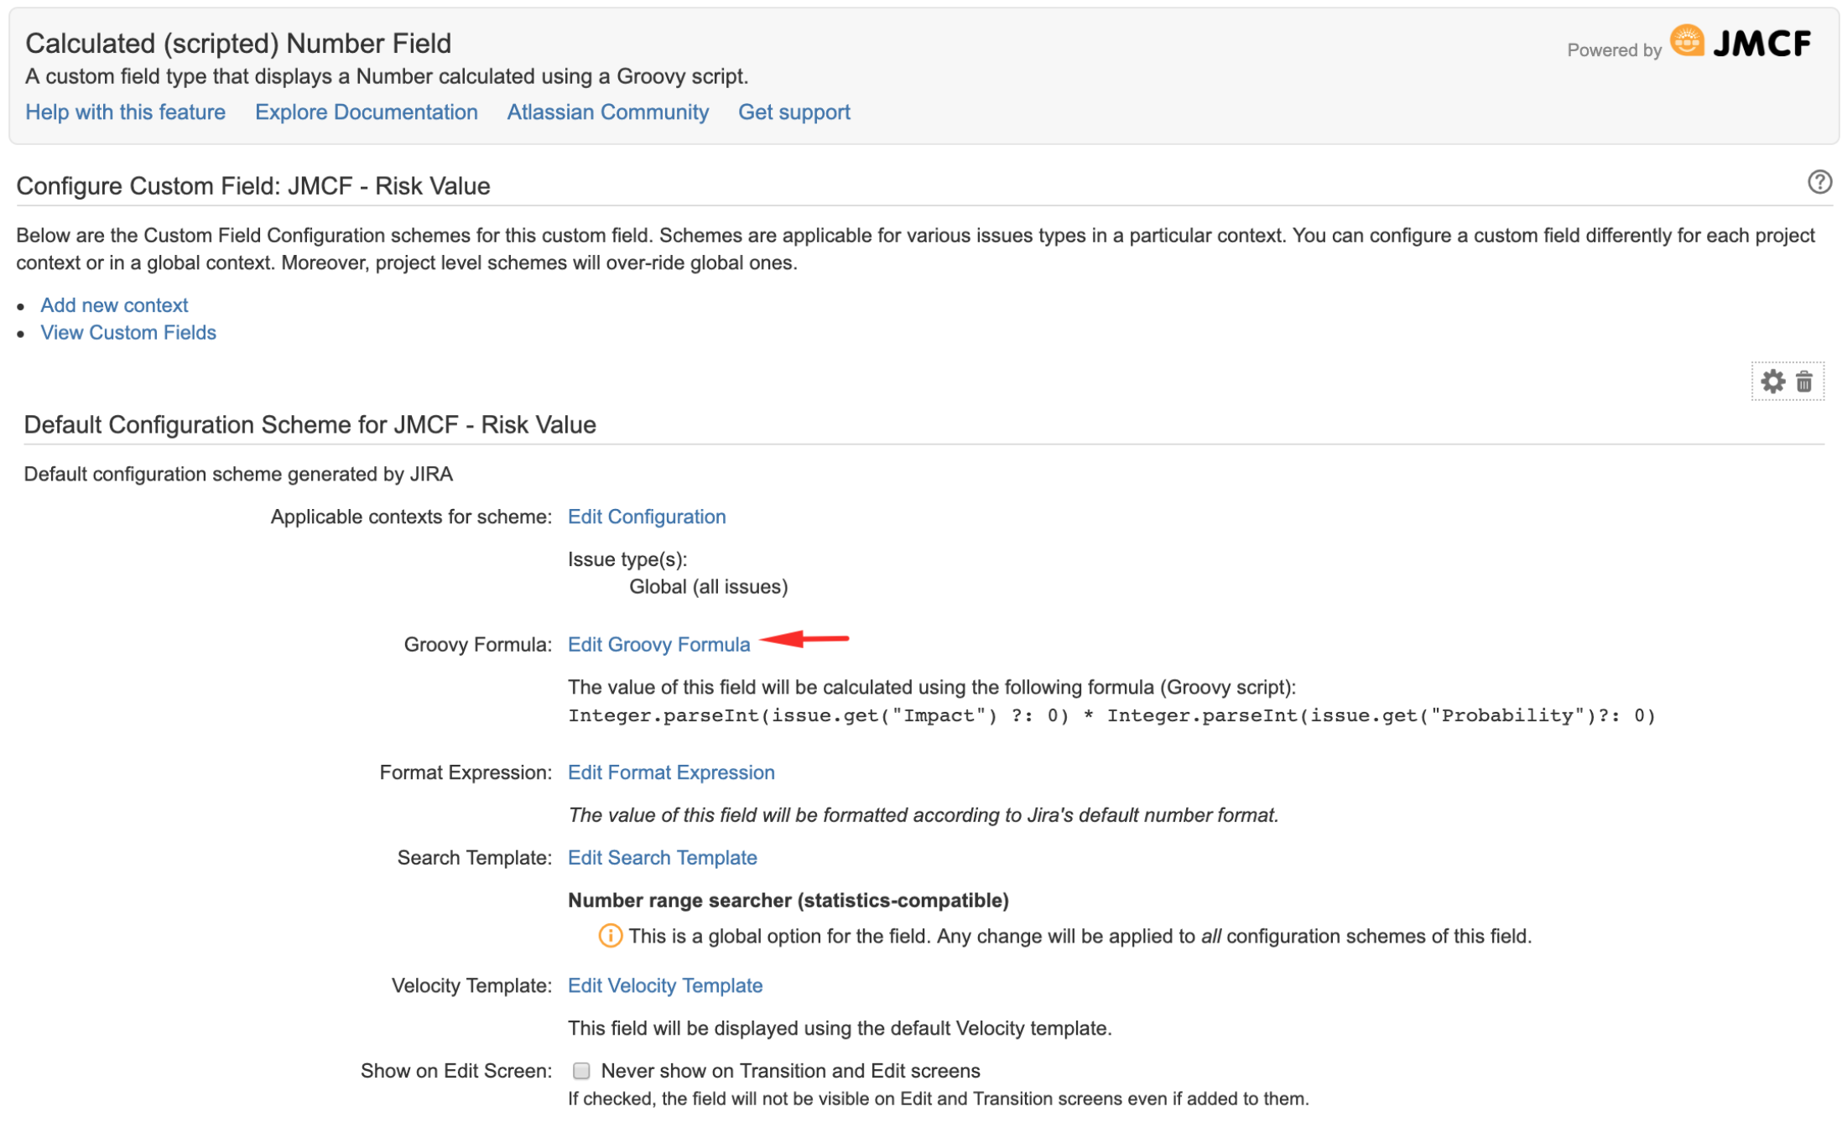Click Applicable contexts for scheme: label
1842x1122 pixels.
(x=411, y=517)
